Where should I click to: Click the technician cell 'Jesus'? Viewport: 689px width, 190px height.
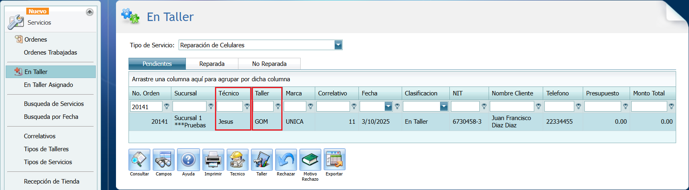pyautogui.click(x=234, y=121)
